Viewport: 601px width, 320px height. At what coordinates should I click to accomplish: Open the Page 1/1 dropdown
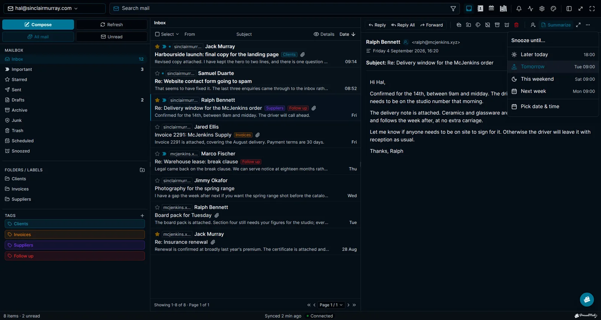pyautogui.click(x=331, y=305)
